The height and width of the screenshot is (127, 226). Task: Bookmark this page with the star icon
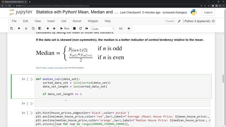pyautogui.click(x=209, y=6)
